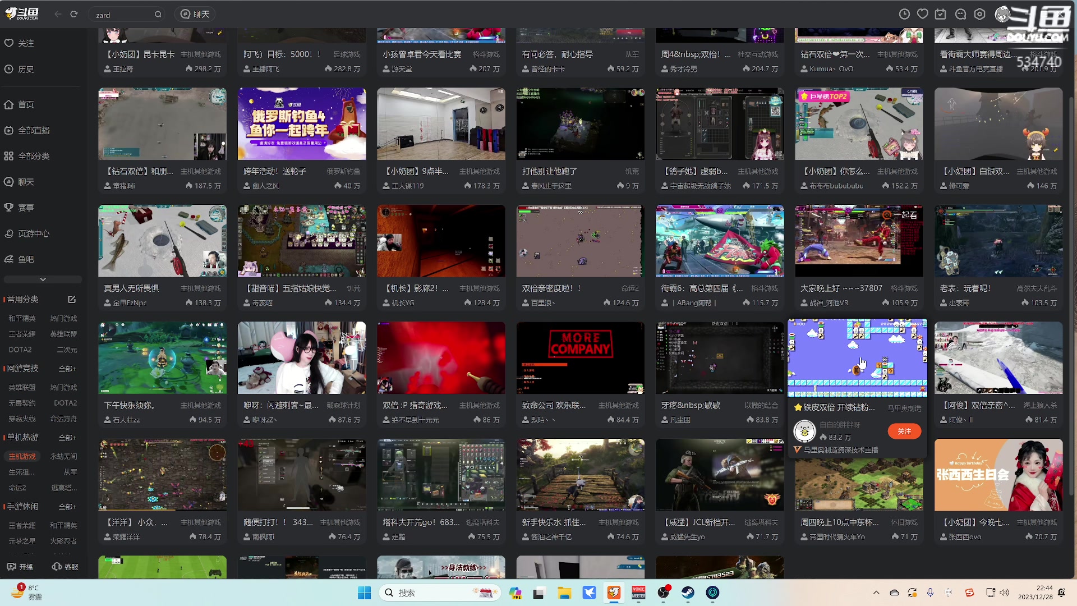Image resolution: width=1077 pixels, height=606 pixels.
Task: Expand 全部+ beside 单机热游
Action: click(67, 438)
